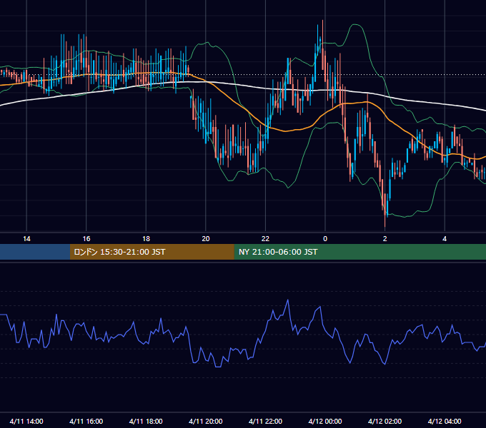The image size is (486, 428).
Task: Click the 20 hour label on price chart axis
Action: (x=206, y=239)
